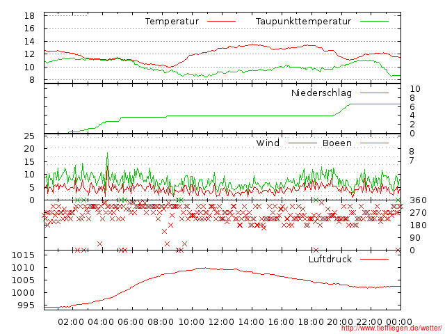
Task: Click the 1010 pressure axis value
Action: click(23, 268)
